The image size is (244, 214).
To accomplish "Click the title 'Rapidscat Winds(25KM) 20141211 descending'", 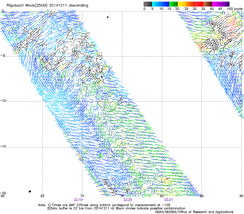I will click(x=47, y=6).
